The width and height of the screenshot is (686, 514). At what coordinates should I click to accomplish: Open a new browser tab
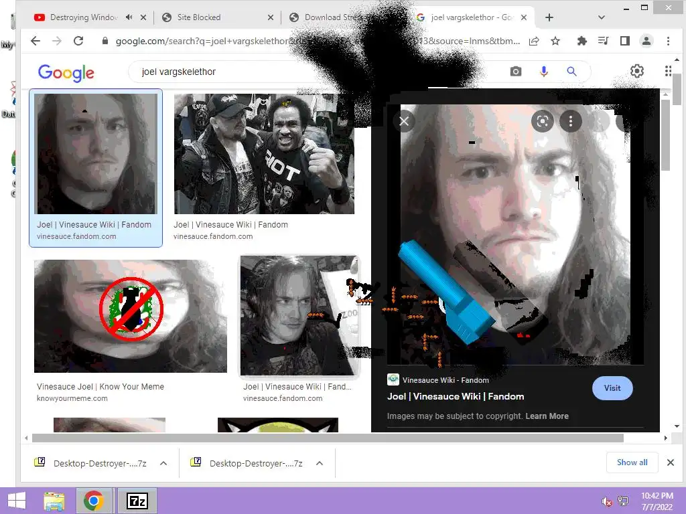point(549,17)
